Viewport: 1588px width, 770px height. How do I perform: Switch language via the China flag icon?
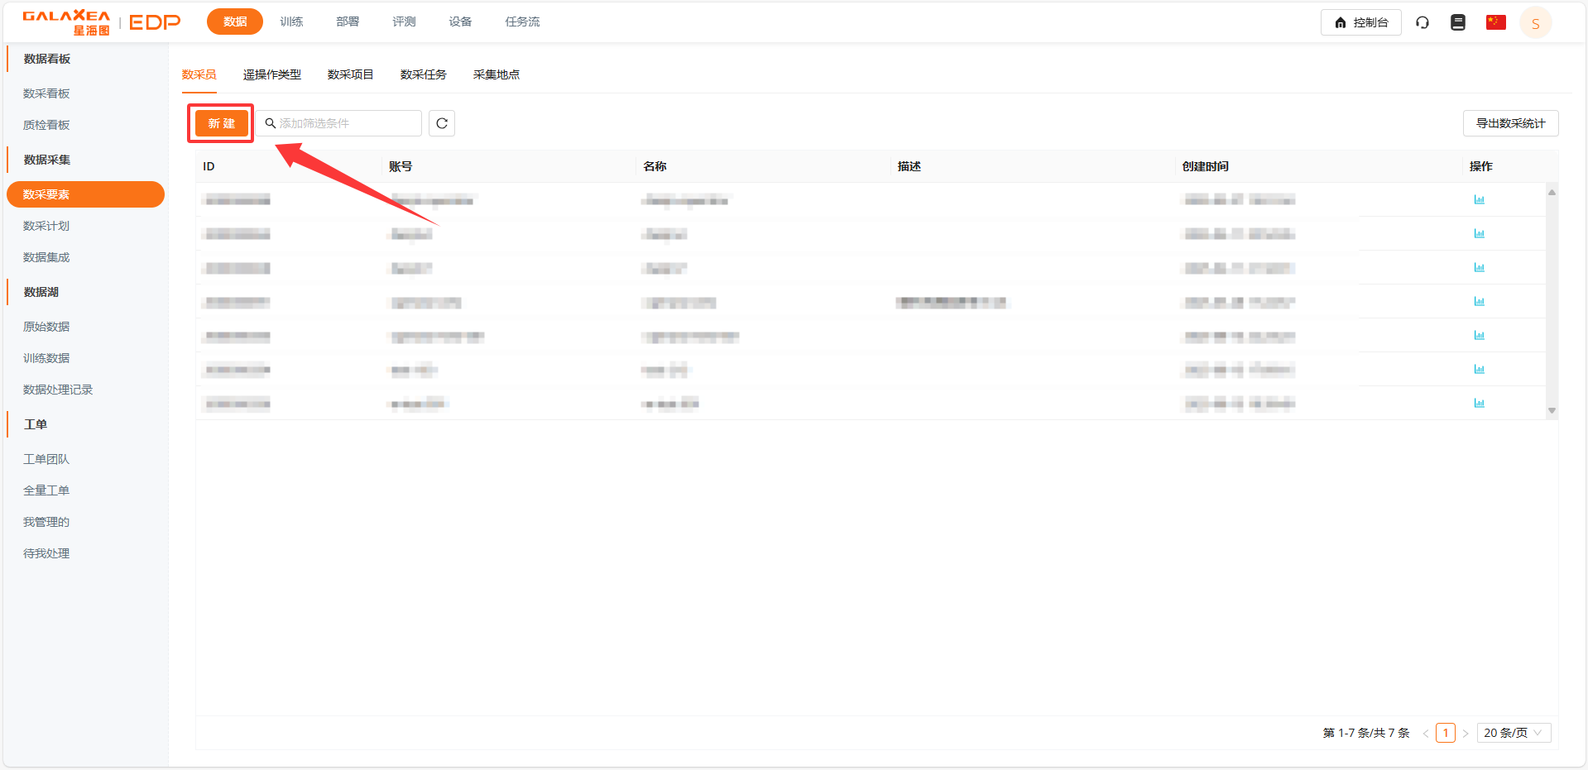[x=1495, y=22]
